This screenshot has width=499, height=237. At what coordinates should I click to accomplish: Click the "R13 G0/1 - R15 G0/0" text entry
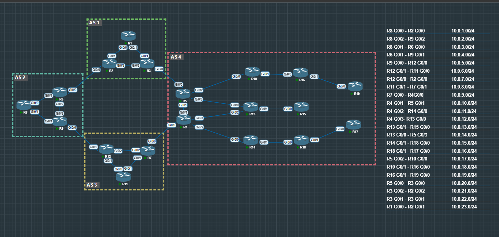click(x=408, y=127)
